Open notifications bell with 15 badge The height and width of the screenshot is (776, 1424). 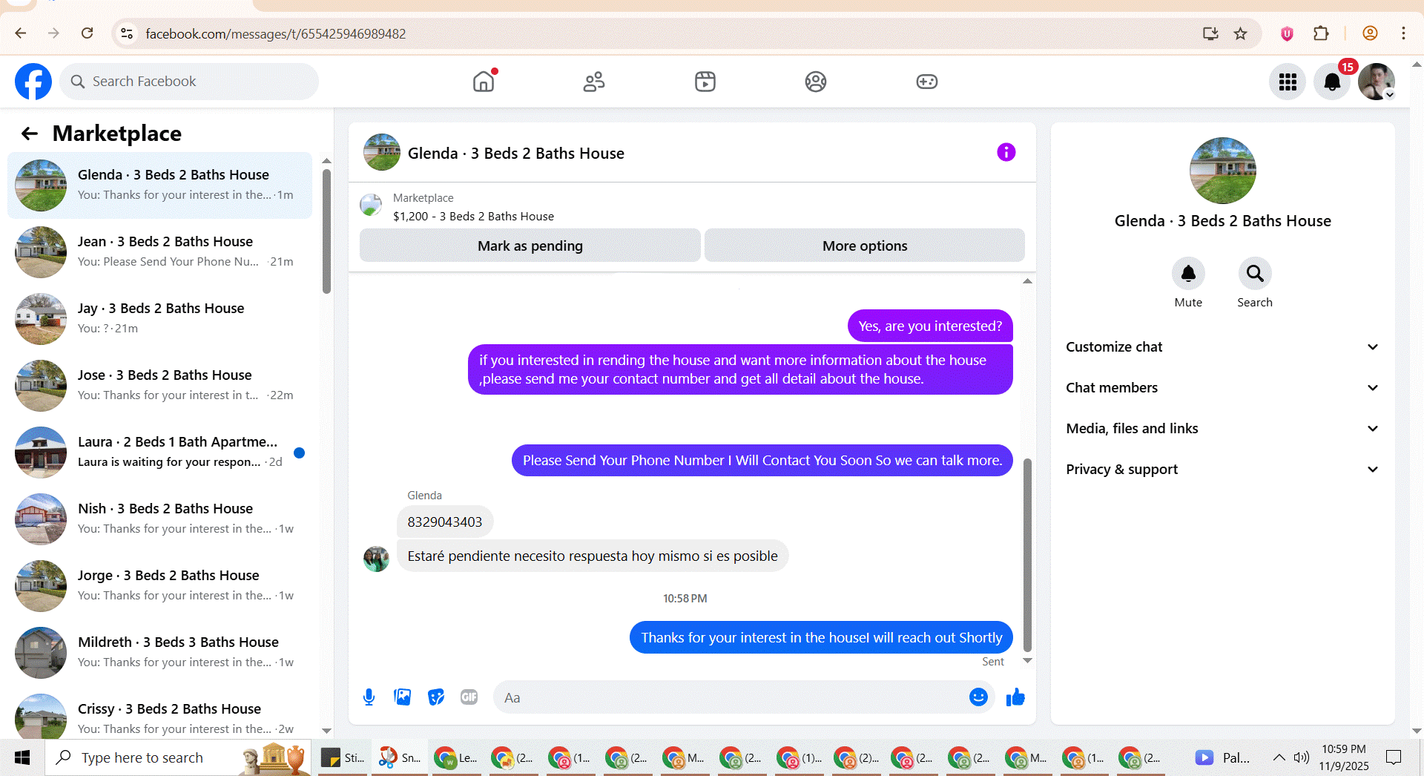[x=1332, y=82]
